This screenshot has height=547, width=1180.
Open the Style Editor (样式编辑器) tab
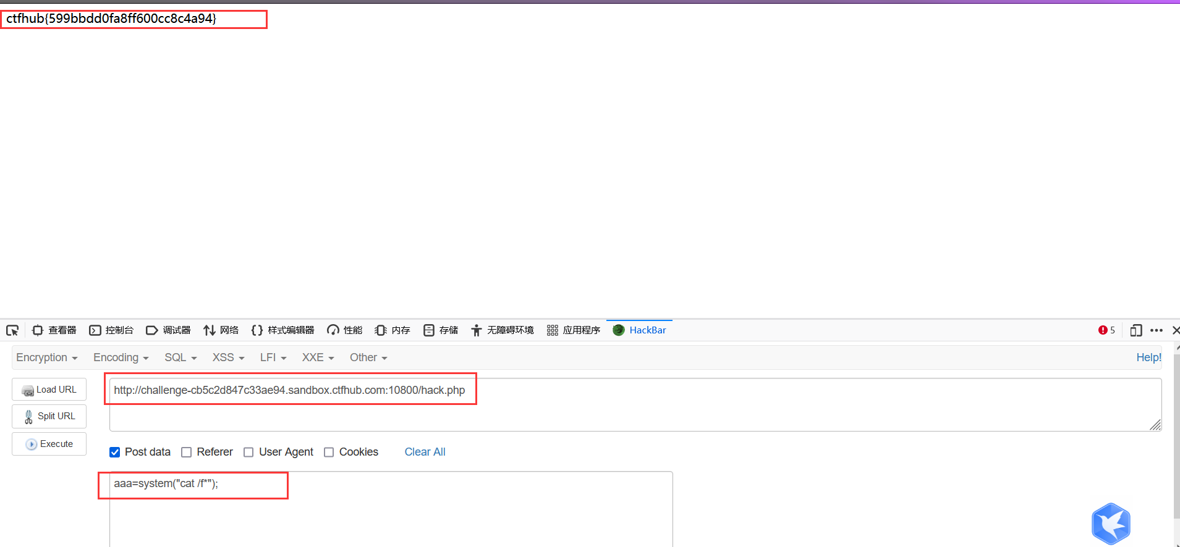pyautogui.click(x=282, y=330)
